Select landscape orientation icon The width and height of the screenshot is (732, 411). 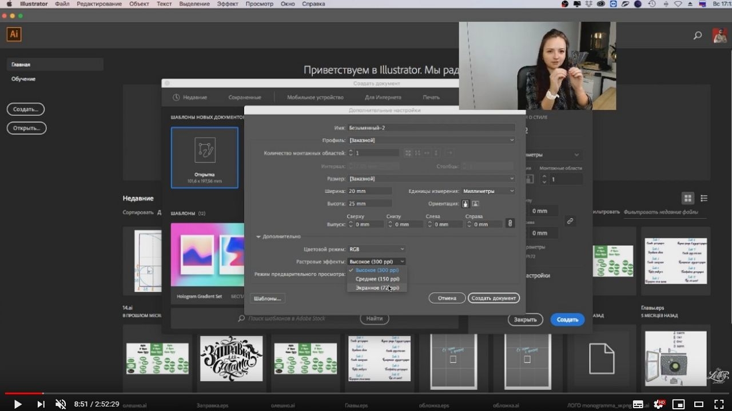click(x=475, y=204)
